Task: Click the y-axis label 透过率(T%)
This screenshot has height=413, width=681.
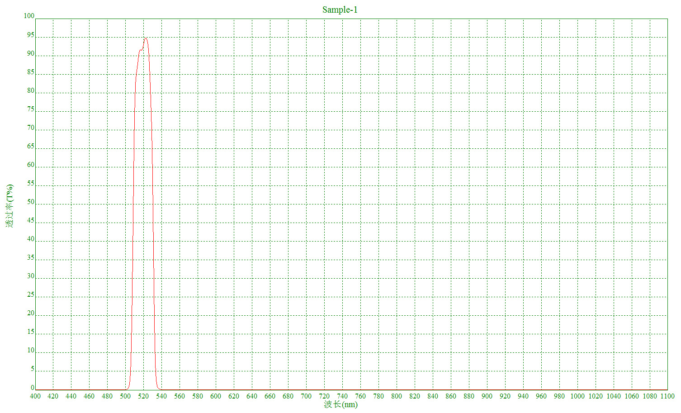Action: point(9,206)
